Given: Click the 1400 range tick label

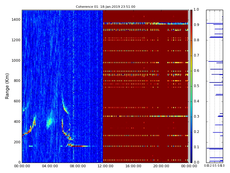Looking at the screenshot, I should (x=16, y=20).
